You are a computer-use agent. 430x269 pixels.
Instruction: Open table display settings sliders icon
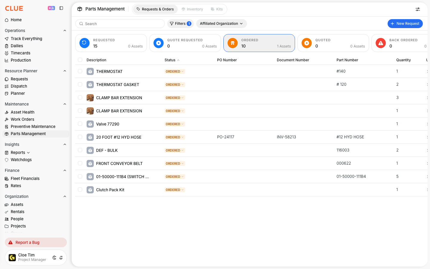[418, 9]
